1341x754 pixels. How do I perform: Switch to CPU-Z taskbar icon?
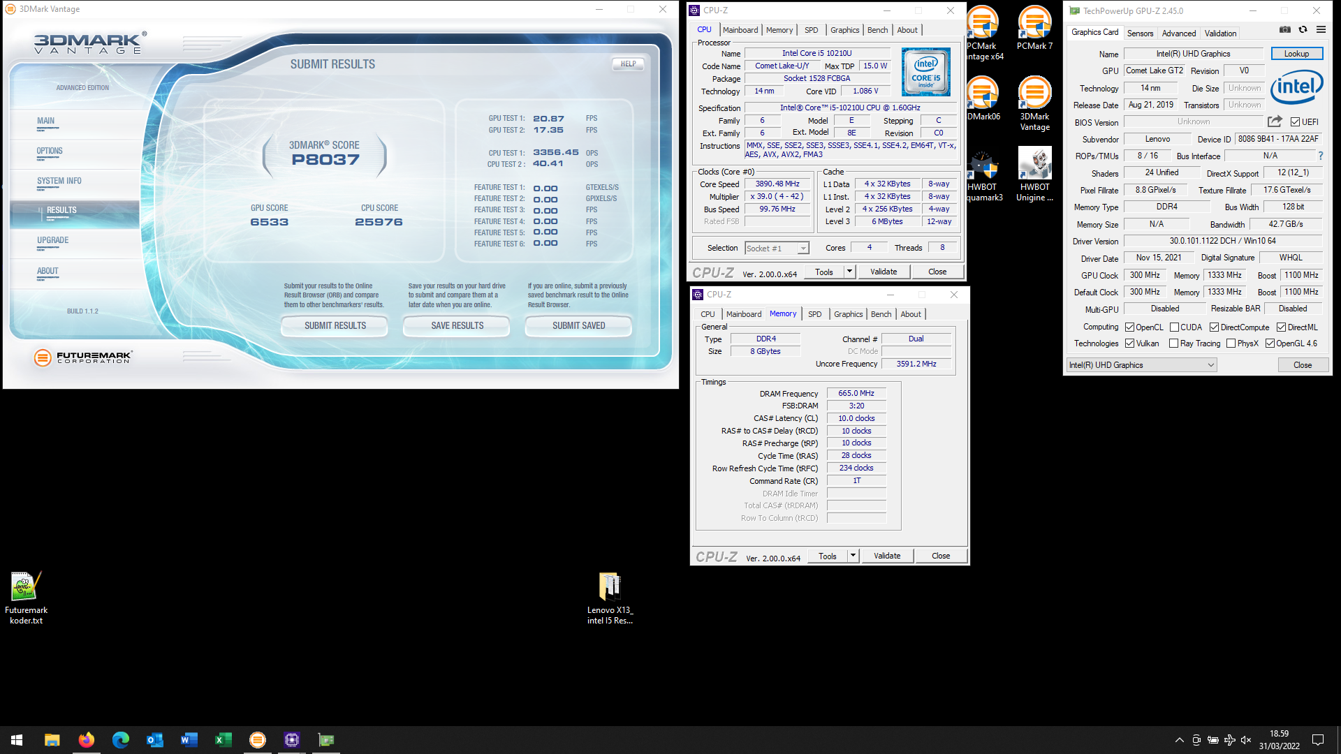tap(292, 740)
